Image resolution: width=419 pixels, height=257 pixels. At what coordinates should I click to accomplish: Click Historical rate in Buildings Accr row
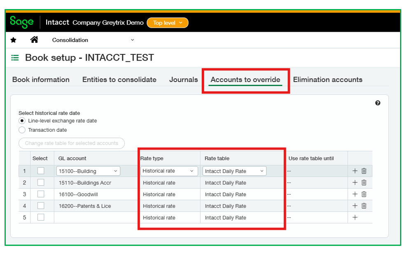(x=159, y=183)
